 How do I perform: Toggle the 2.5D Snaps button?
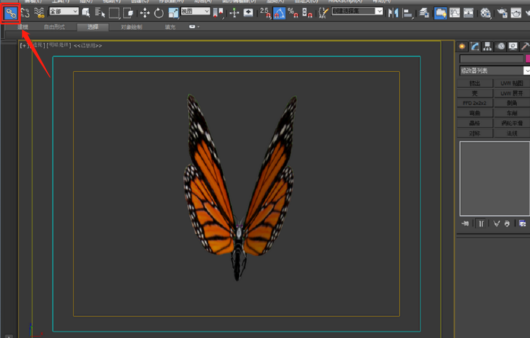point(265,13)
